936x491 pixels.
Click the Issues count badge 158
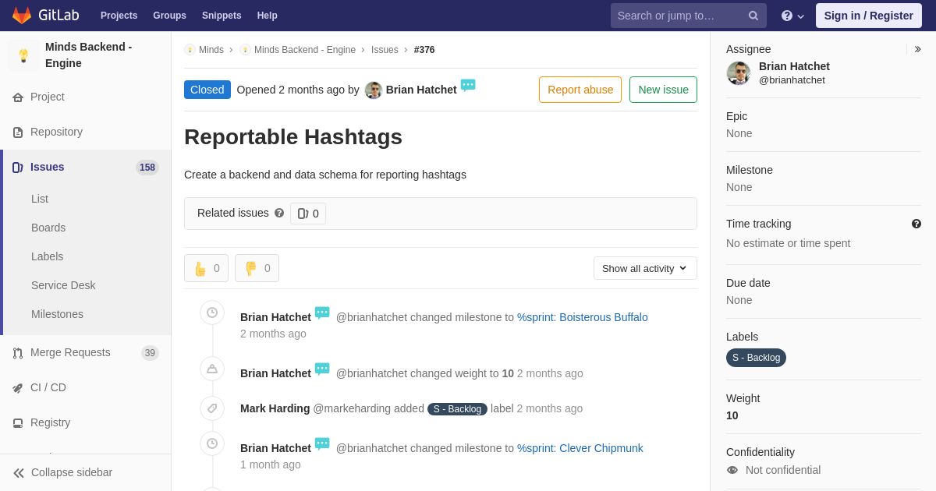click(147, 168)
